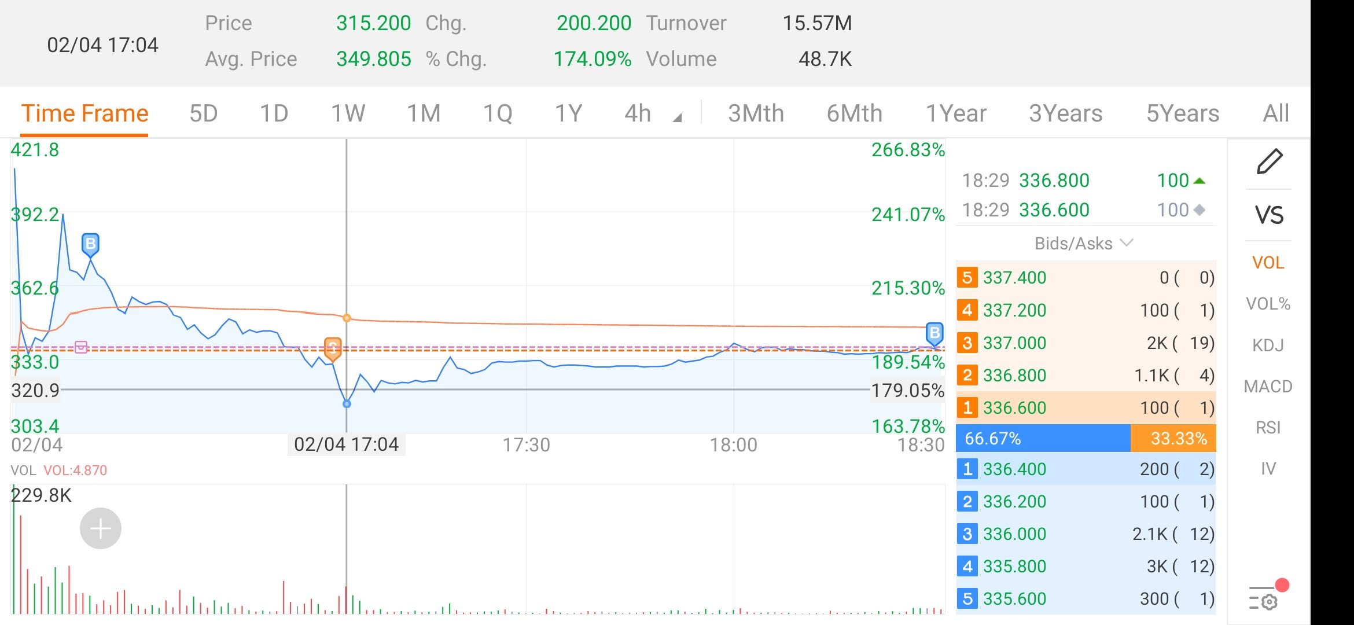Screen dimensions: 1354x625
Task: Switch to the Time Frame tab
Action: [x=85, y=113]
